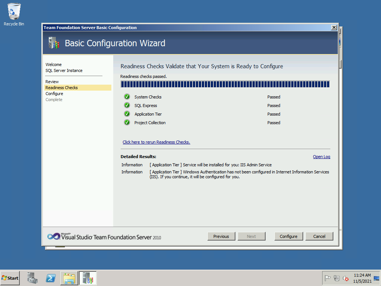Launch Windows PowerShell from the taskbar
381x286 pixels.
tap(51, 278)
